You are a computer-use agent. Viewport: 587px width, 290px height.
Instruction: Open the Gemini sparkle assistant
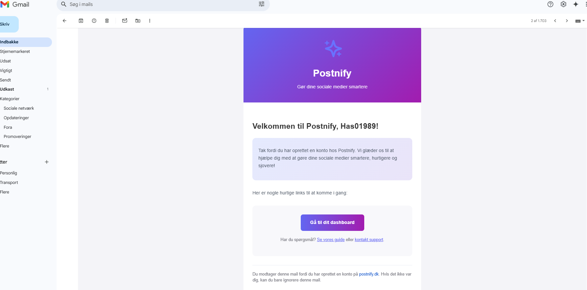click(x=575, y=4)
